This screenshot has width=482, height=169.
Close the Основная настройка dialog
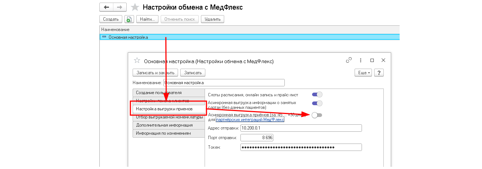click(x=383, y=60)
